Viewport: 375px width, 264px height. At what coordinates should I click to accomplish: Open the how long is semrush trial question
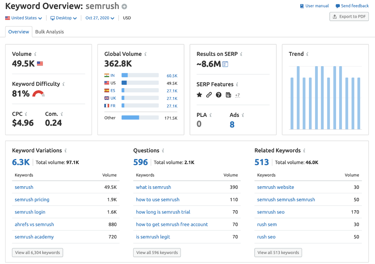pos(163,212)
